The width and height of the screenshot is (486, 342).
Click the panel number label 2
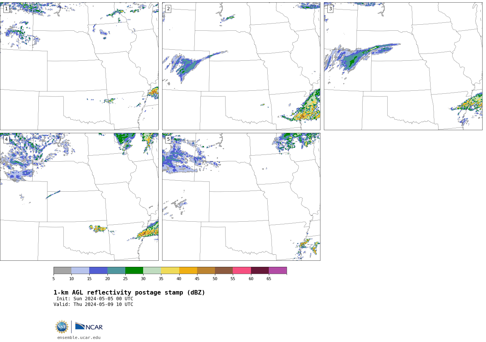168,9
